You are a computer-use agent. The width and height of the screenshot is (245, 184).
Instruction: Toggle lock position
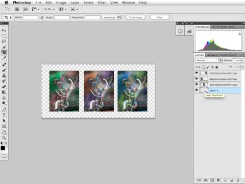(212, 67)
